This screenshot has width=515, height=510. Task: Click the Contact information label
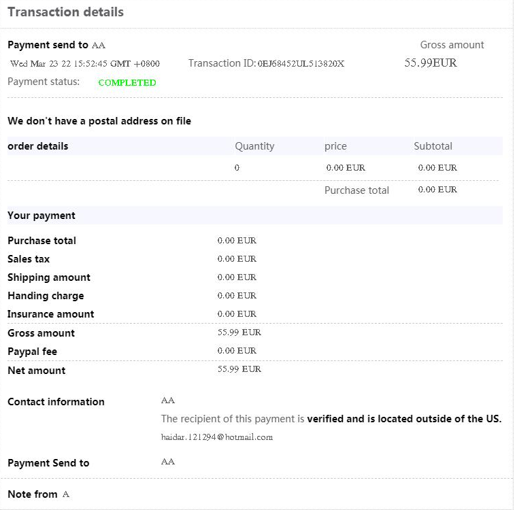(x=56, y=402)
